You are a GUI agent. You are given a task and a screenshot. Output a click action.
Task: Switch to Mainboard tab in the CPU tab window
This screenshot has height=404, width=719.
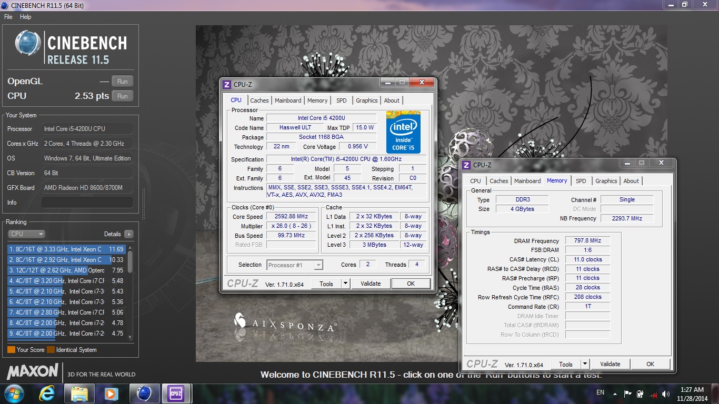pyautogui.click(x=288, y=100)
